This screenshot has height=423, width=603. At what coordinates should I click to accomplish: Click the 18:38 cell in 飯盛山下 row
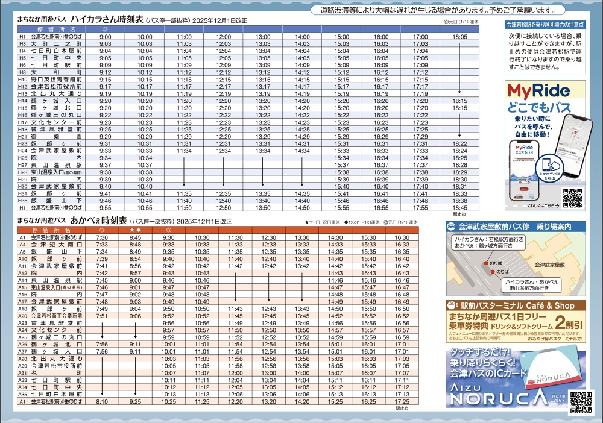coord(459,201)
